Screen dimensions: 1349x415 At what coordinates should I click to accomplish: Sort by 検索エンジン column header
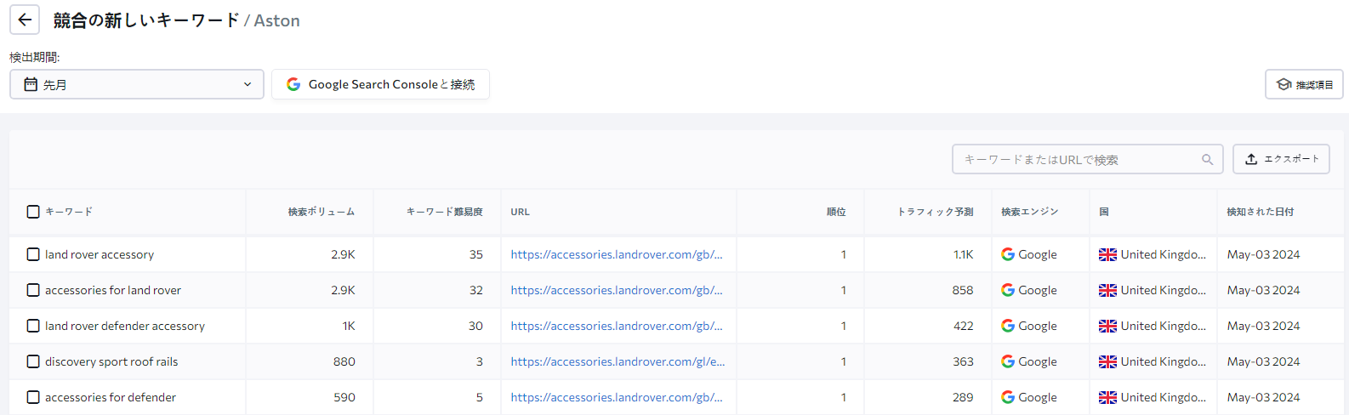[1030, 212]
